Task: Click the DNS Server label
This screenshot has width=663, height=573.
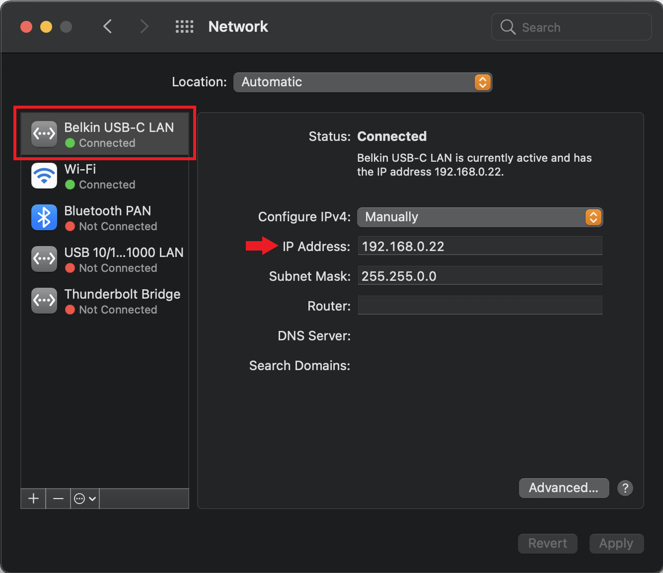Action: click(x=314, y=336)
